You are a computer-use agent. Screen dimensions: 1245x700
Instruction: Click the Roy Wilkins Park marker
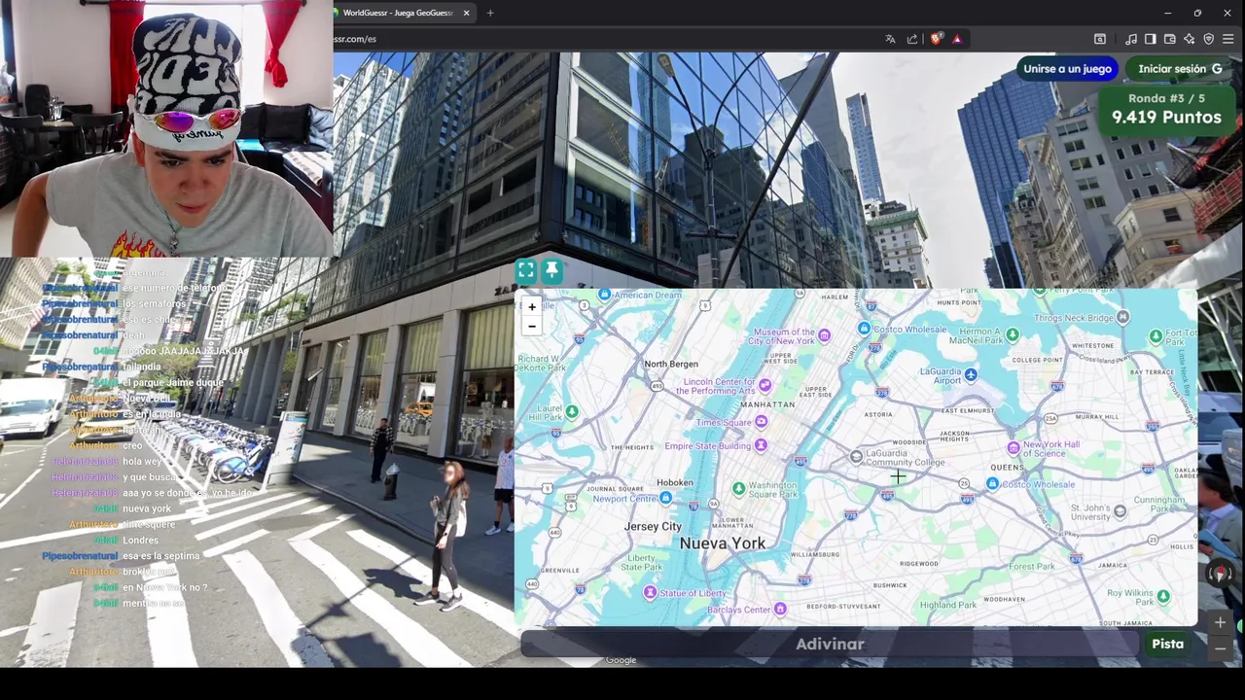tap(1163, 596)
